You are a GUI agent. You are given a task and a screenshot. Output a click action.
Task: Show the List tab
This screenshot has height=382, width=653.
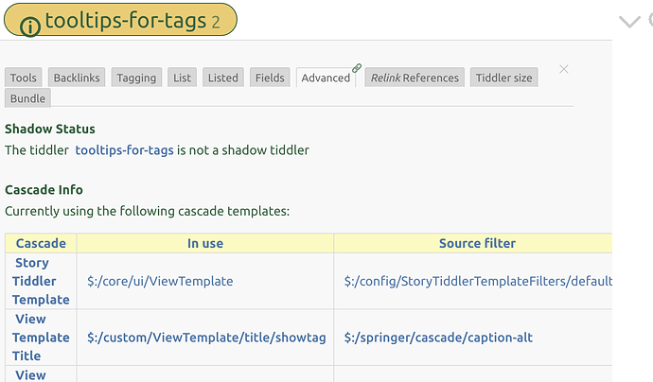182,78
